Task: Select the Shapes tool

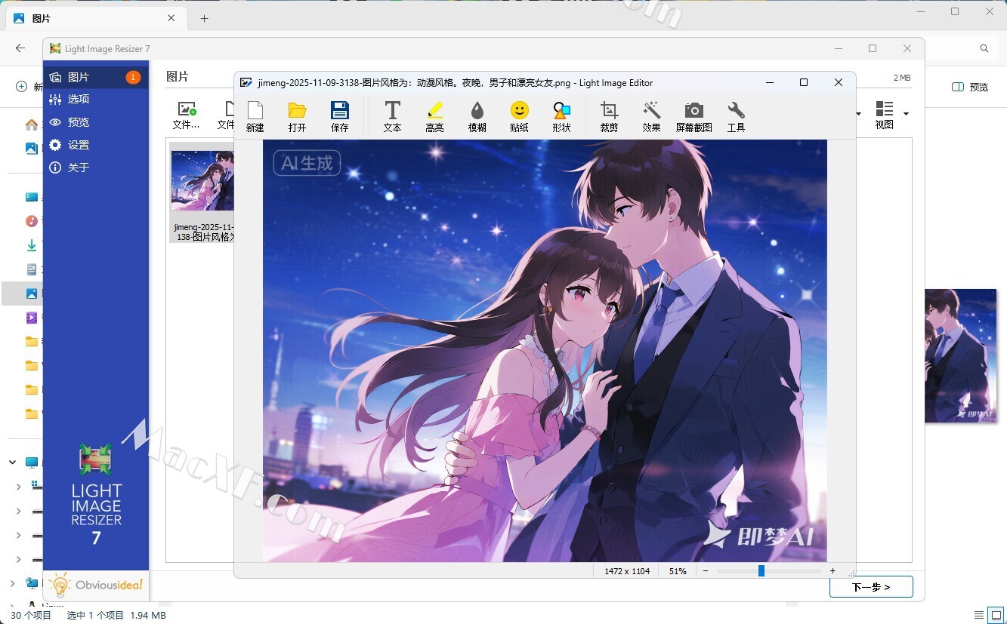Action: [x=561, y=117]
